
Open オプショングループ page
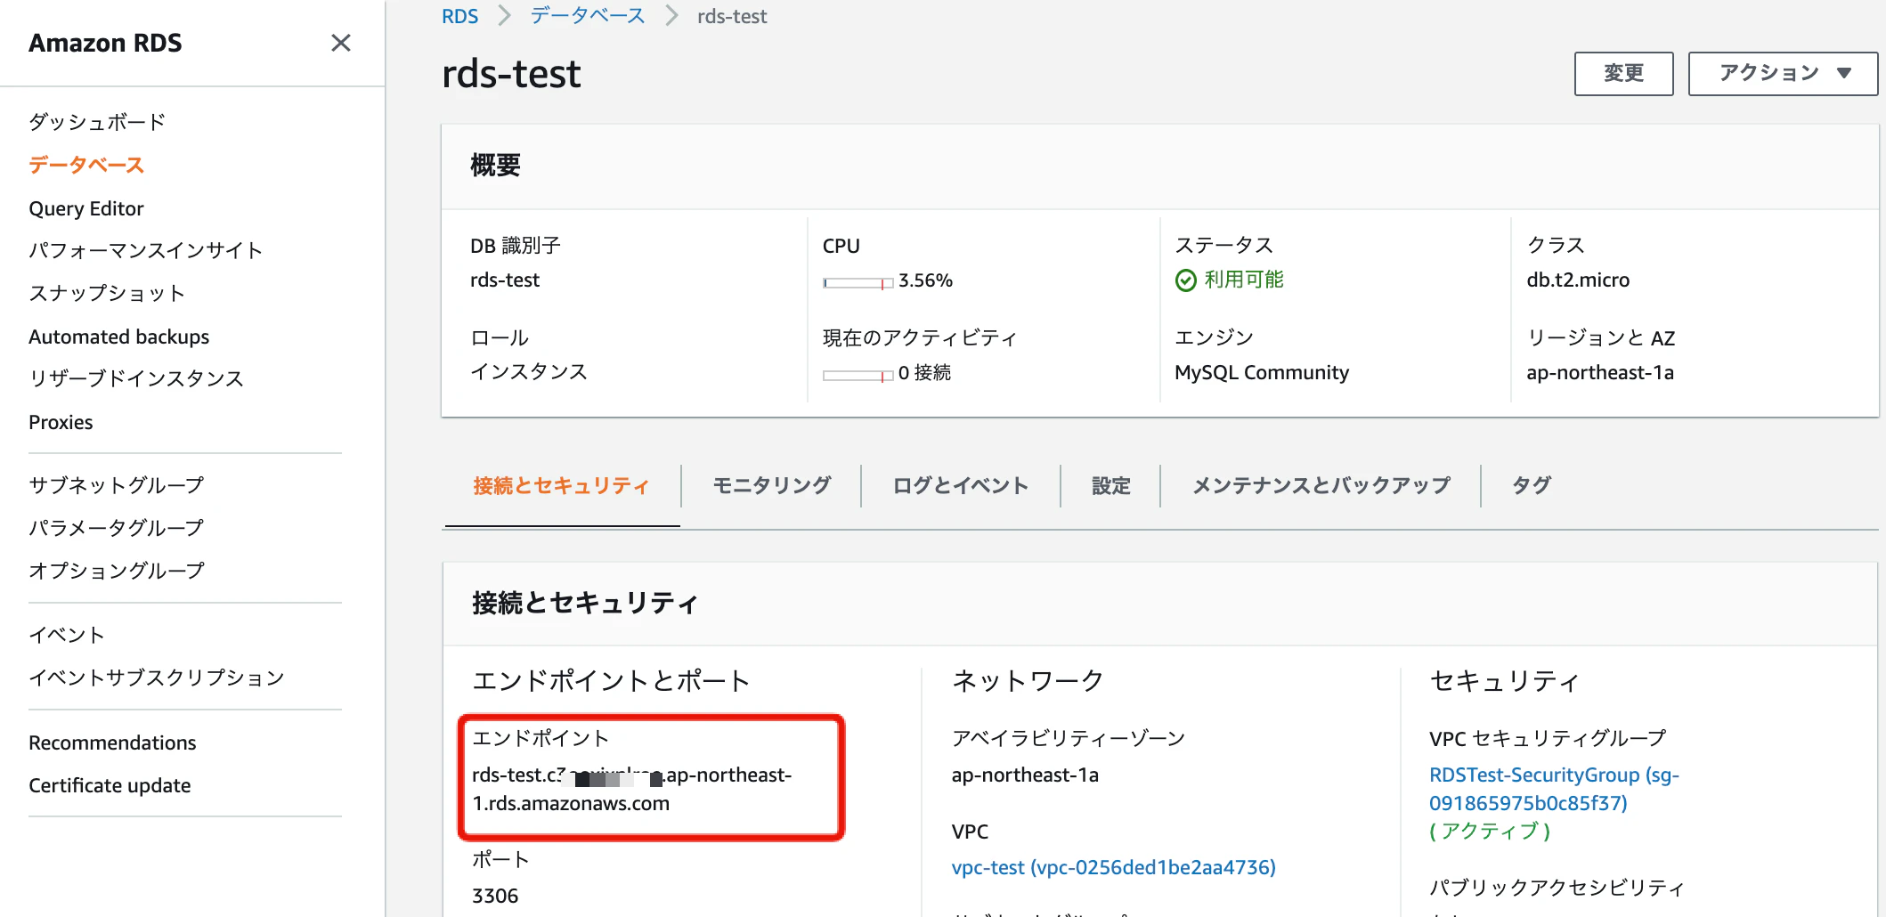[x=117, y=571]
